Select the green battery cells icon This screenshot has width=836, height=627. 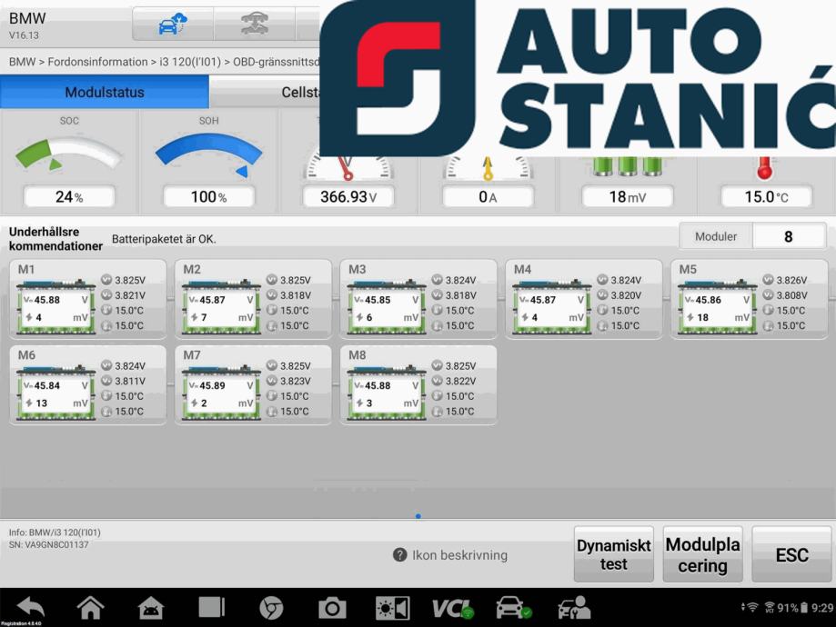click(x=627, y=166)
